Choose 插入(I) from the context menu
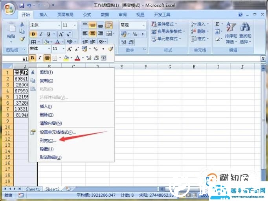268x201 pixels. [x=72, y=107]
